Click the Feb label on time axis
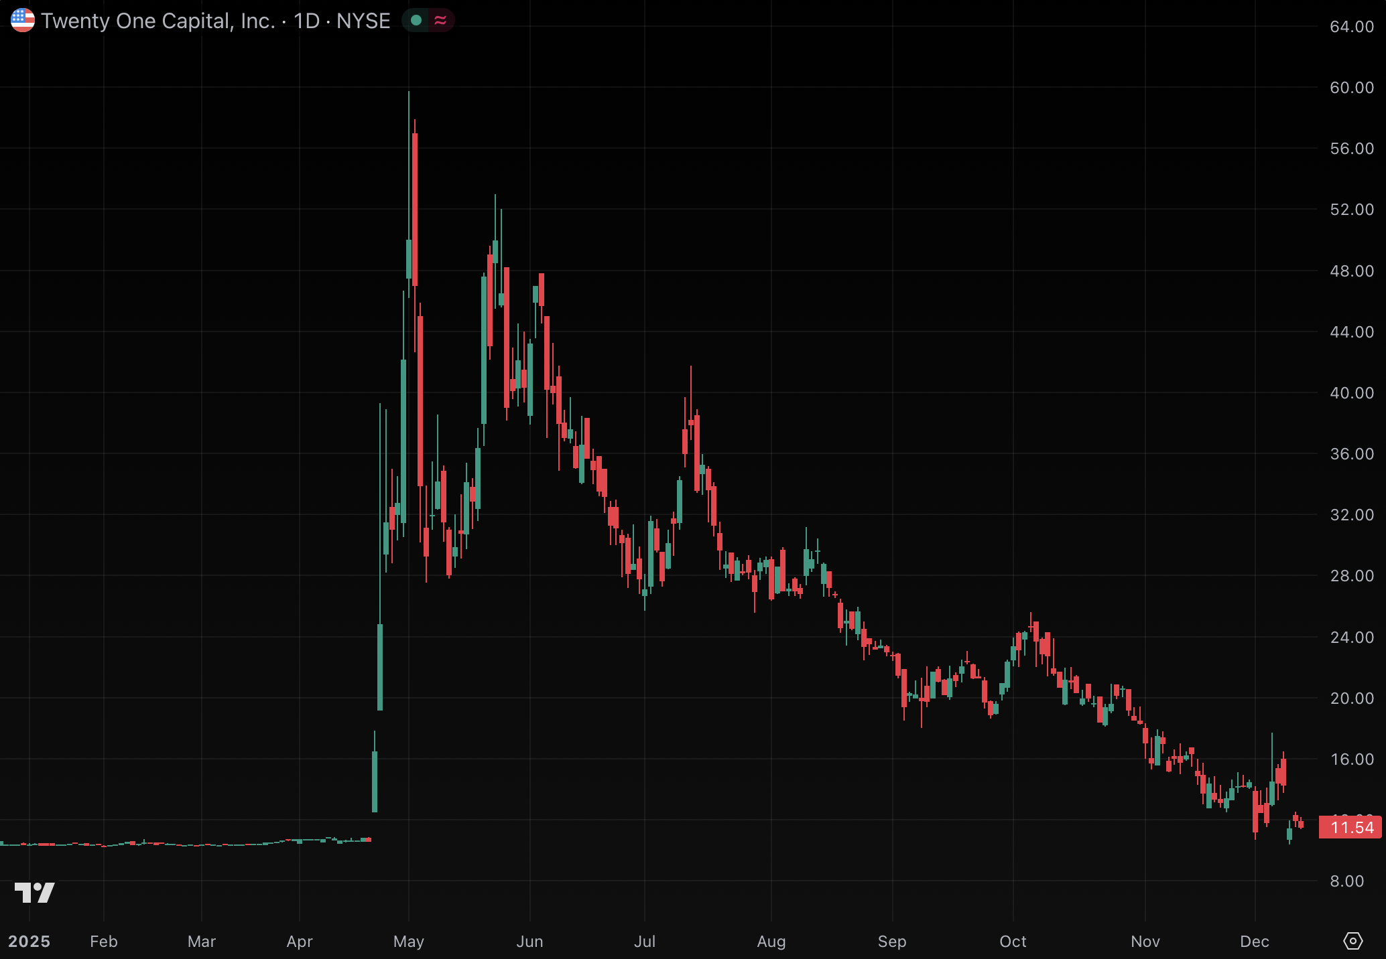The image size is (1386, 959). 104,942
